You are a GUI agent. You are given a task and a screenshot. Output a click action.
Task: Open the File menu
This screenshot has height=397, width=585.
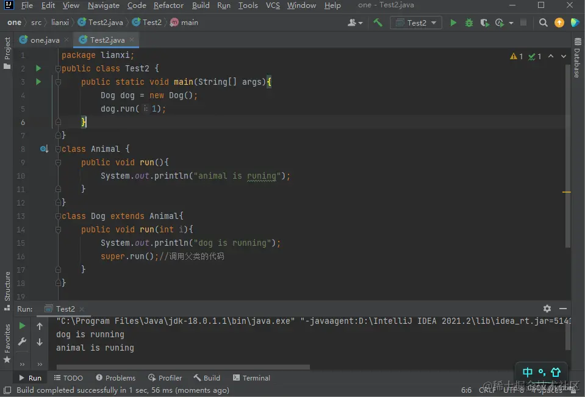[x=27, y=5]
